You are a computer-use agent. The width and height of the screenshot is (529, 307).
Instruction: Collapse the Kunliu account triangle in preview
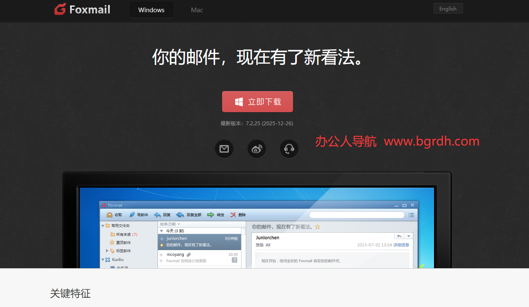click(x=103, y=260)
